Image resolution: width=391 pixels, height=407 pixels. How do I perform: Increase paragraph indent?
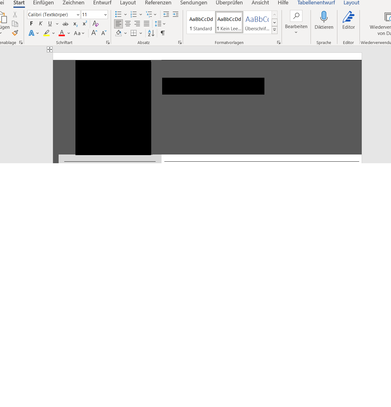pyautogui.click(x=176, y=14)
